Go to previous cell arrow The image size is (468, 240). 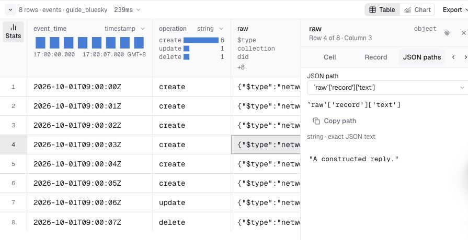(453, 57)
